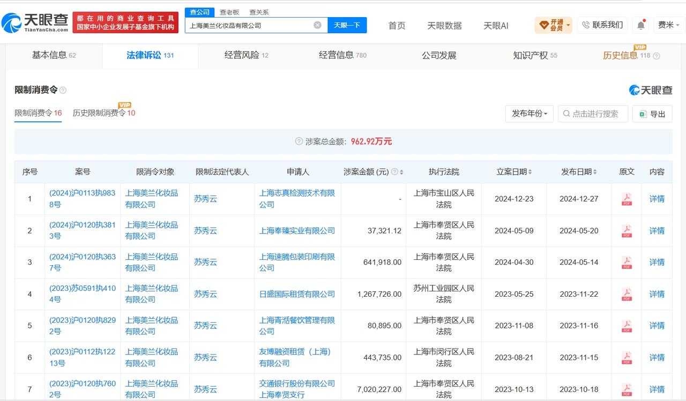Select the 查老板 search mode tab
Viewport: 686px width, 401px height.
point(229,12)
